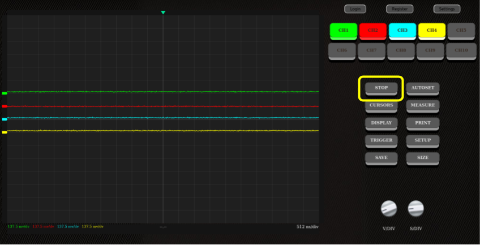Enable the CH6 channel
Viewport: 480px width, 245px height.
(342, 50)
